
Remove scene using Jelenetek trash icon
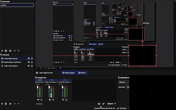[6, 51]
